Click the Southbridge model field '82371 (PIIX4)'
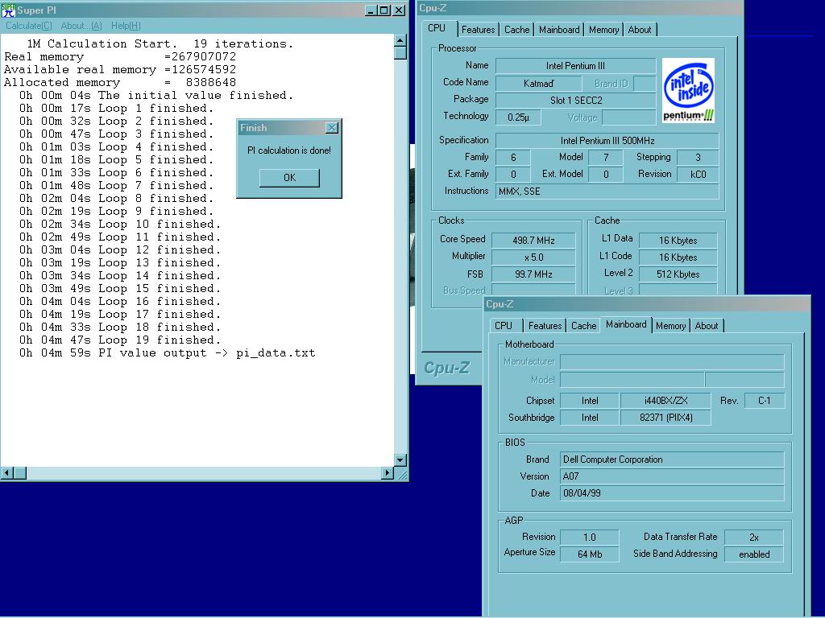This screenshot has width=825, height=618. [665, 418]
